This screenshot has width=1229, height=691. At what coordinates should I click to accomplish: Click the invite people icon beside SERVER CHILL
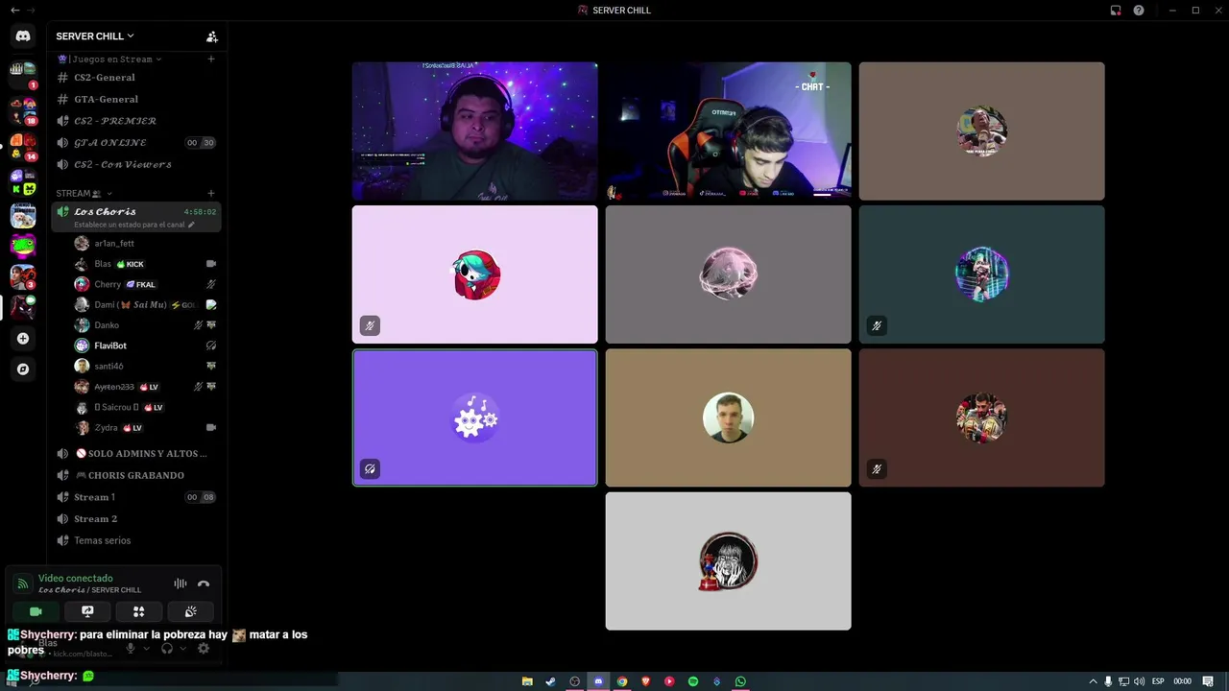pyautogui.click(x=212, y=36)
